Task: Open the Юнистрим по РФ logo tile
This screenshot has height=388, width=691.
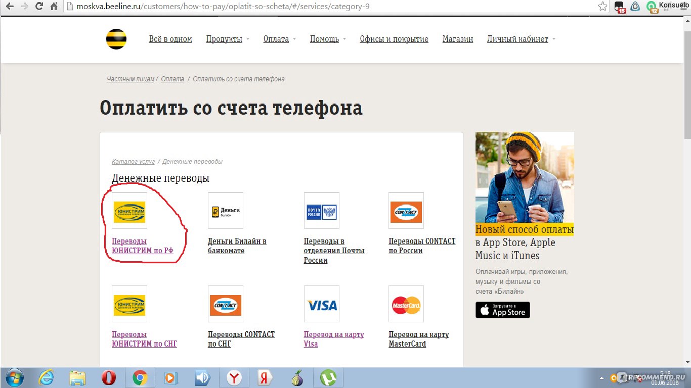Action: pyautogui.click(x=129, y=211)
